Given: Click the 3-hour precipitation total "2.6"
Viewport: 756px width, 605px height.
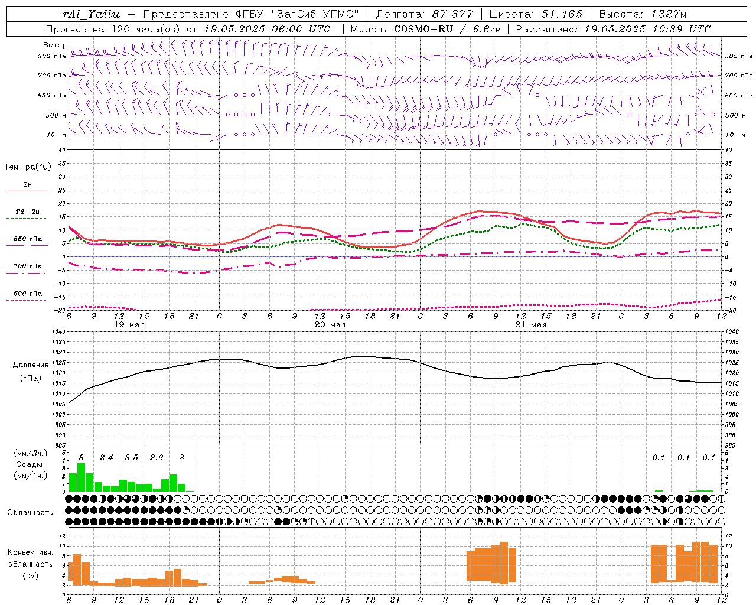Looking at the screenshot, I should tap(157, 457).
